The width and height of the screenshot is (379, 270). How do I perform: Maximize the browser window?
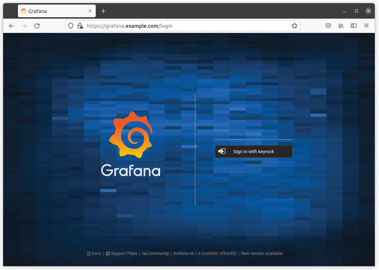pyautogui.click(x=356, y=11)
